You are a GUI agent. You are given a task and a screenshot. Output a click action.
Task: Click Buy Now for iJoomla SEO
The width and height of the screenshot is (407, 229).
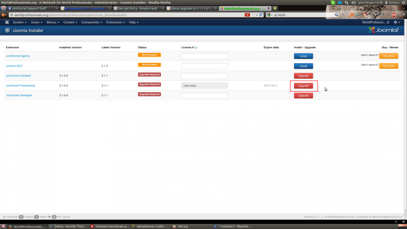click(x=389, y=66)
